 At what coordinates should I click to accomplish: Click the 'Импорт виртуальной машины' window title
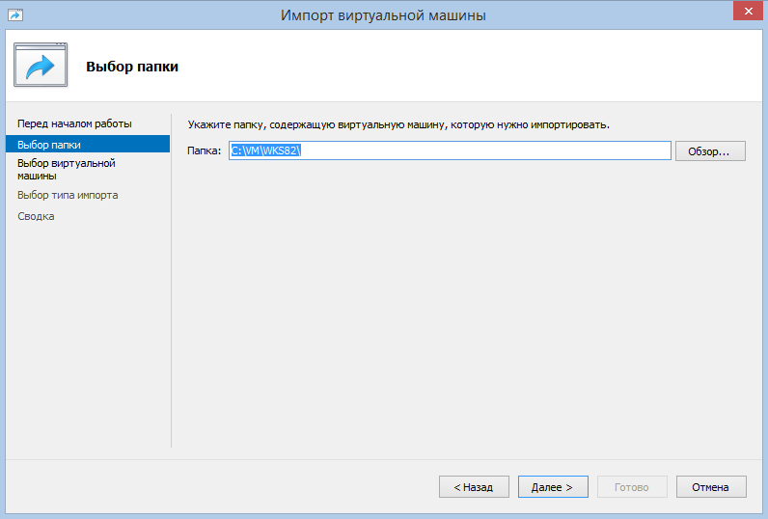click(x=383, y=14)
